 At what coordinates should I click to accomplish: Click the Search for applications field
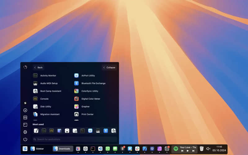coord(75,139)
